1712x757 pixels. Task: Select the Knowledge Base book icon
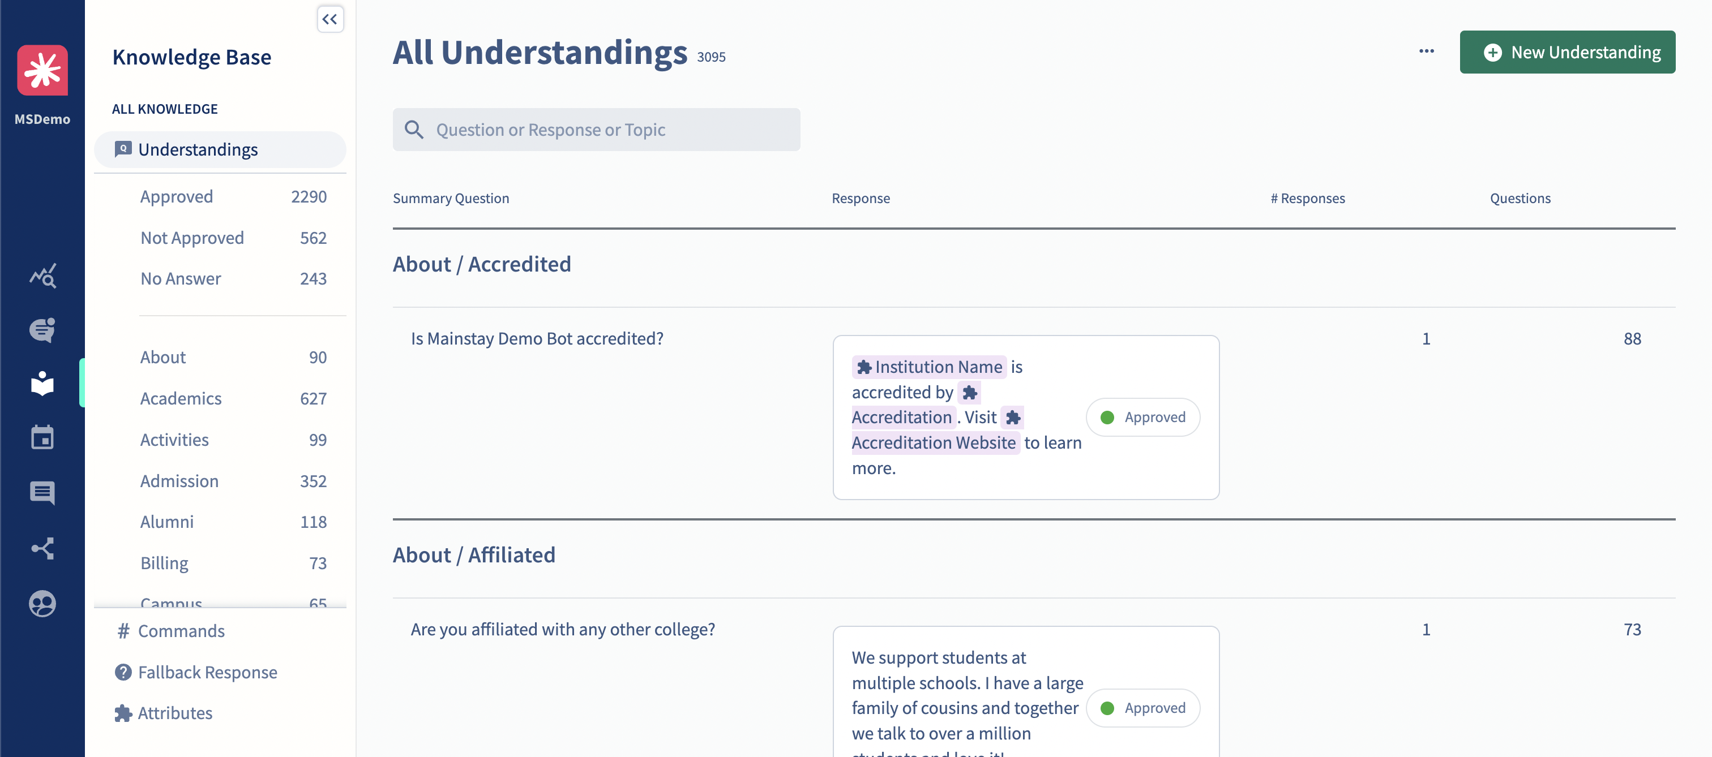(x=42, y=383)
